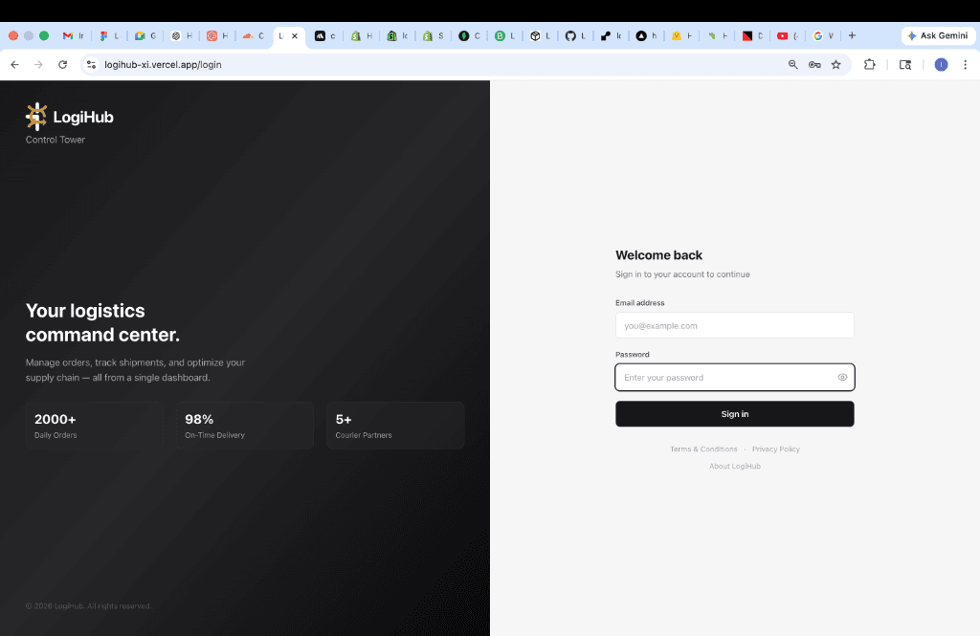Click the logihub-xi.vercel.app URL address bar

[163, 64]
